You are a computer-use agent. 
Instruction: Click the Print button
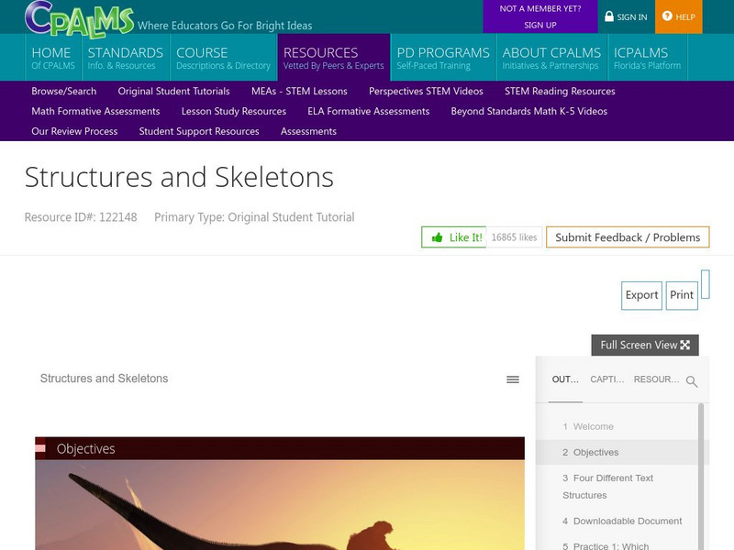682,295
